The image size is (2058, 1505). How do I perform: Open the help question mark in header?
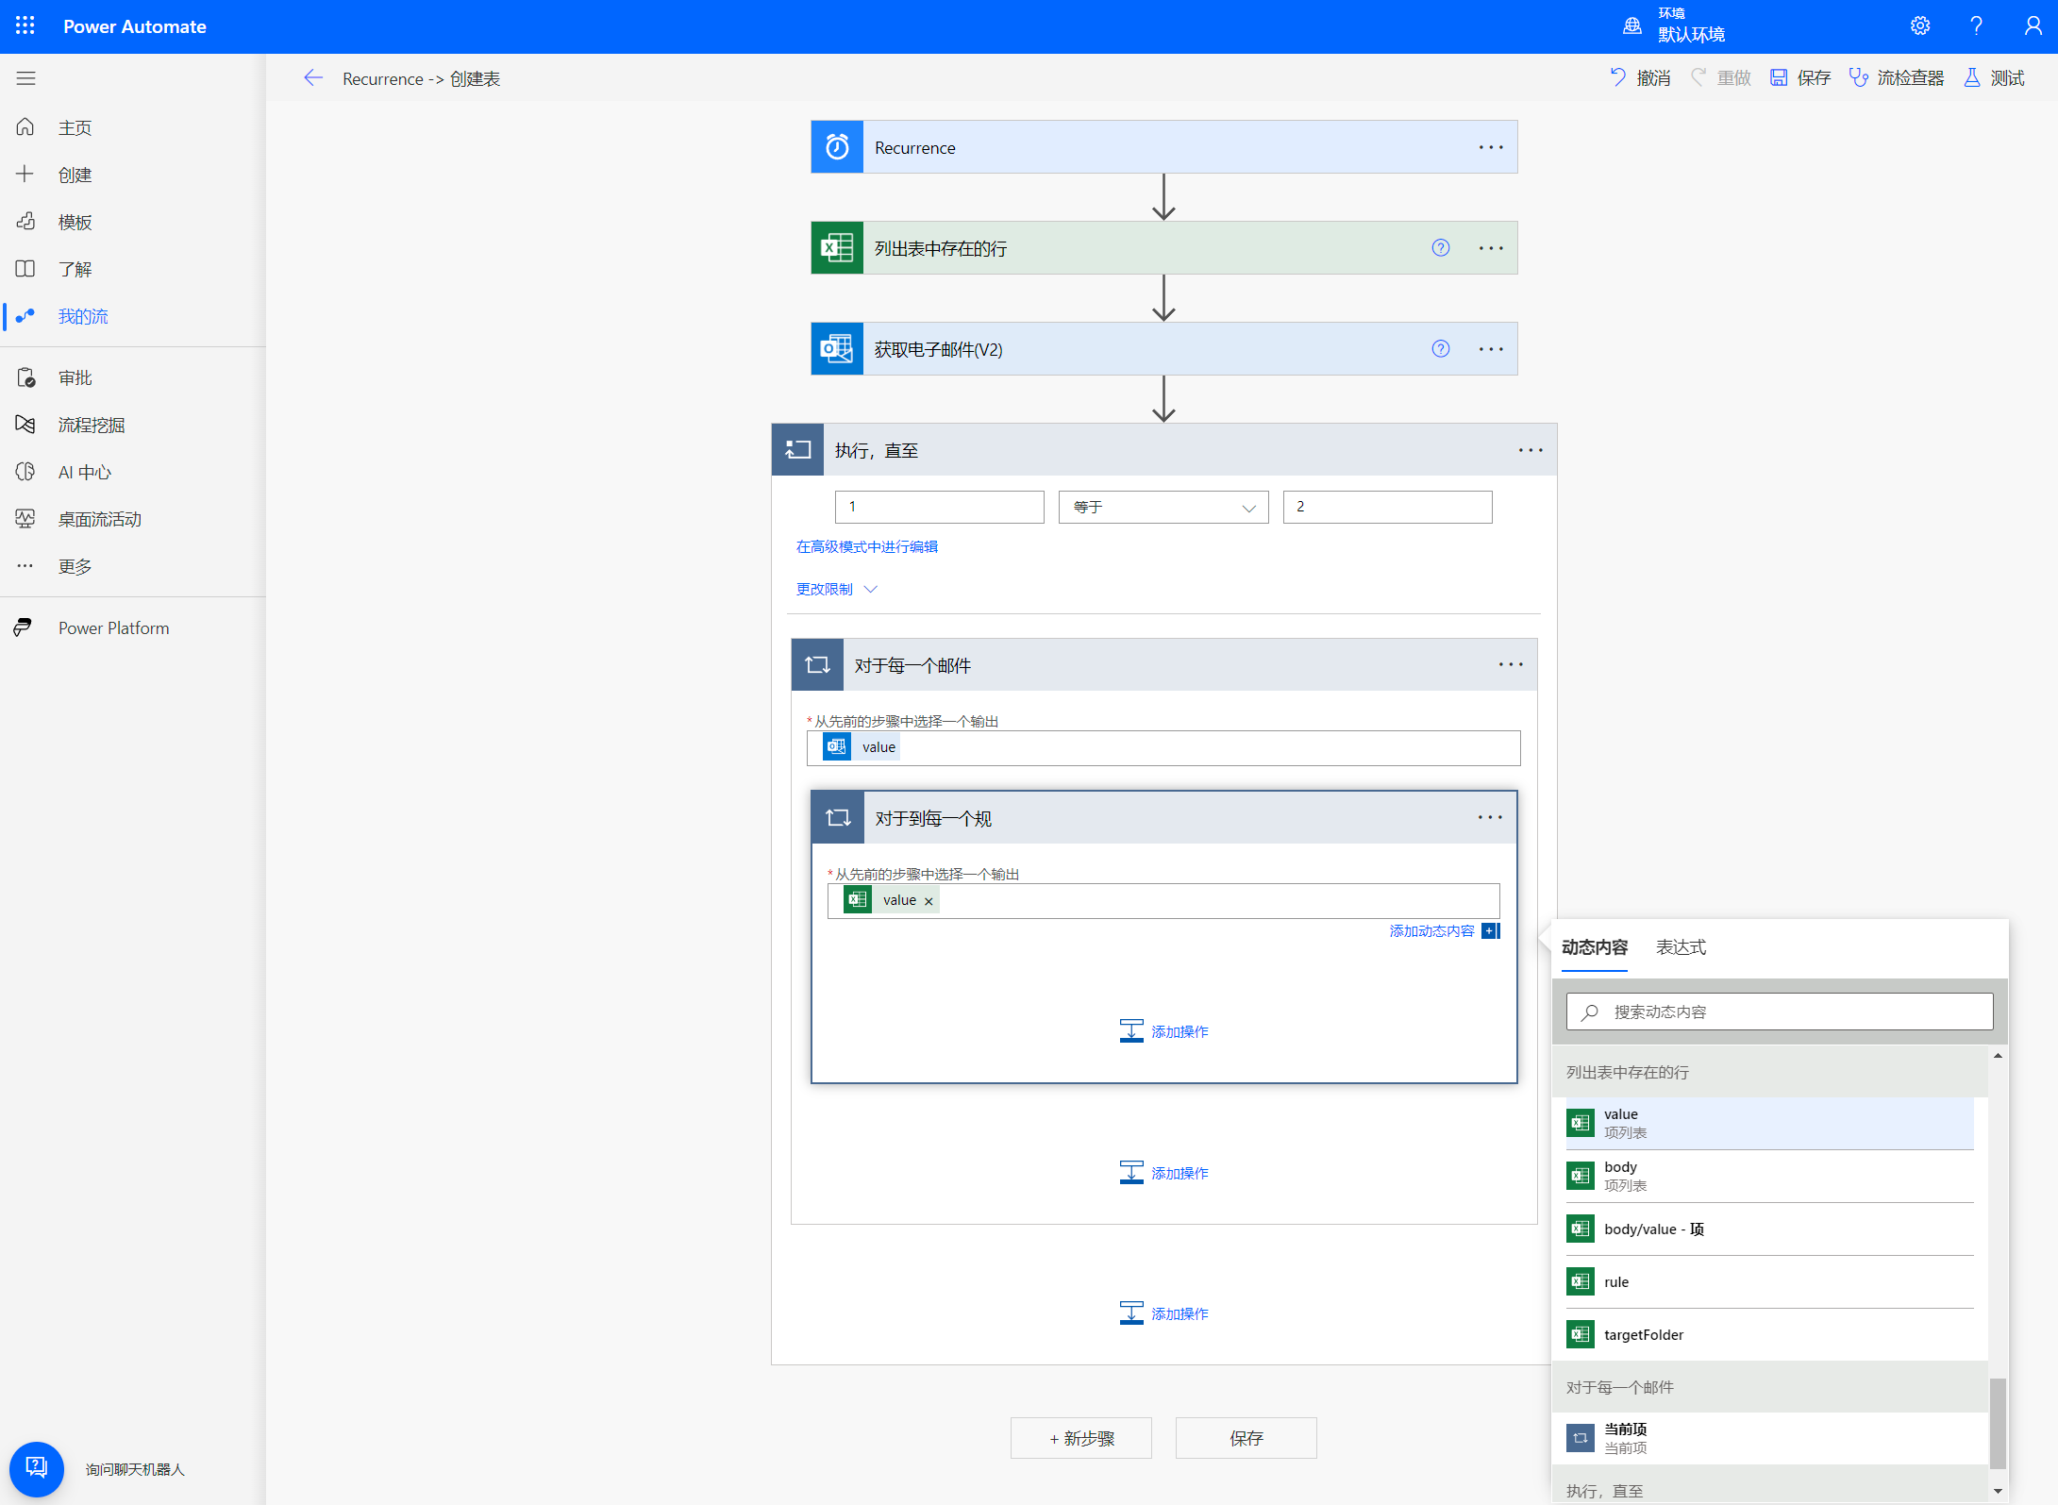pyautogui.click(x=1976, y=25)
